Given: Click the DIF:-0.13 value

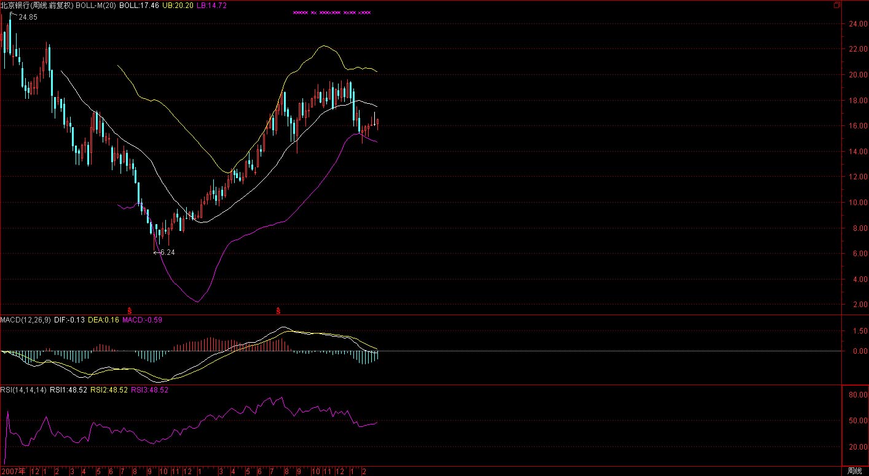Looking at the screenshot, I should tap(69, 320).
